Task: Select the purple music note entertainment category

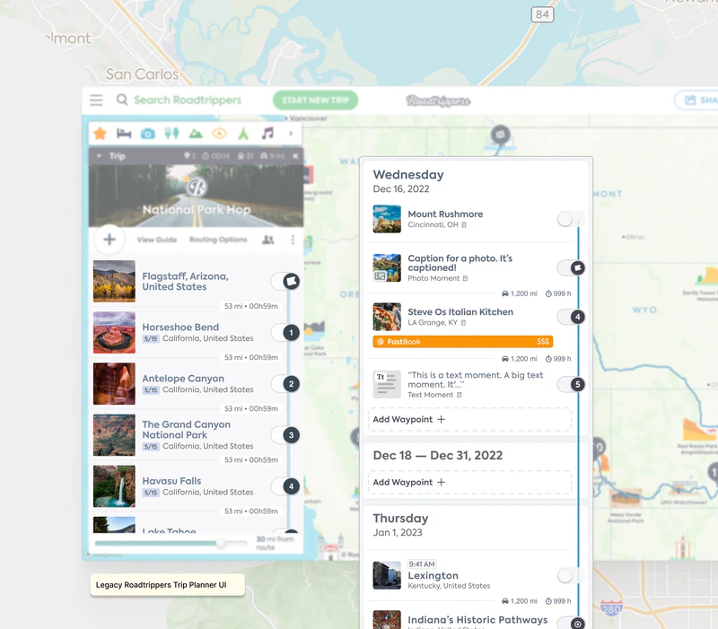Action: point(267,133)
